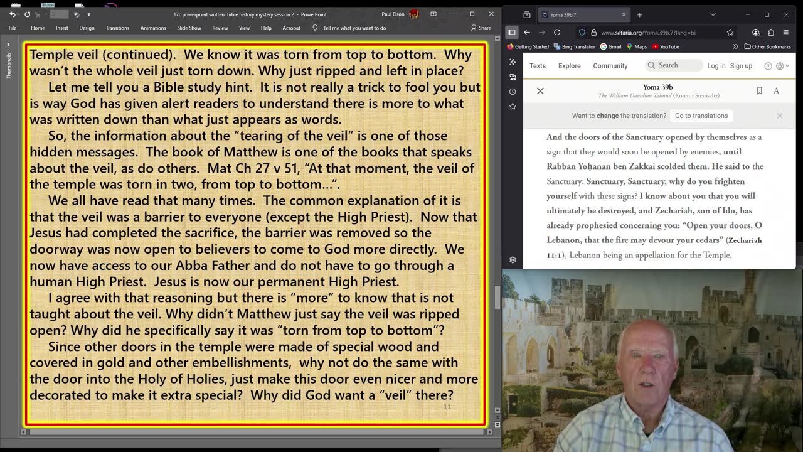
Task: Go to previous slide double-arrow button
Action: pyautogui.click(x=497, y=417)
